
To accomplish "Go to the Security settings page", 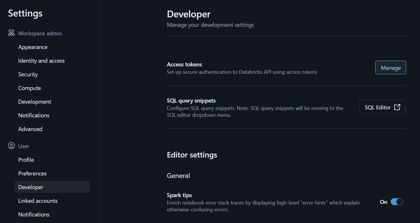I will 28,74.
